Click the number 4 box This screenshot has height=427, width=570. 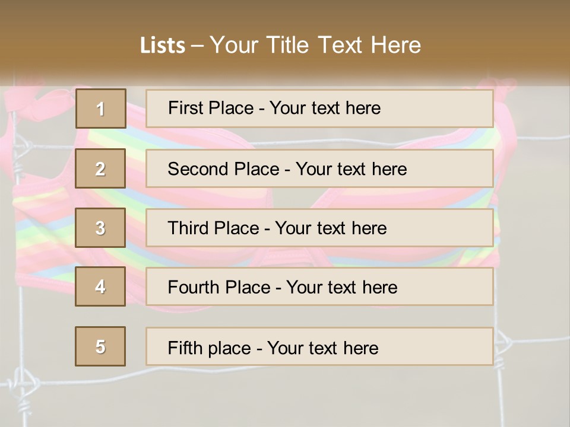(100, 286)
